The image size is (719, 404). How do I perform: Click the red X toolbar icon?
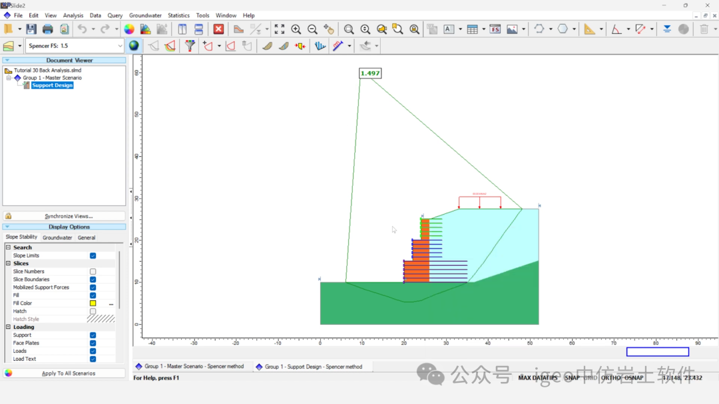[x=218, y=29]
